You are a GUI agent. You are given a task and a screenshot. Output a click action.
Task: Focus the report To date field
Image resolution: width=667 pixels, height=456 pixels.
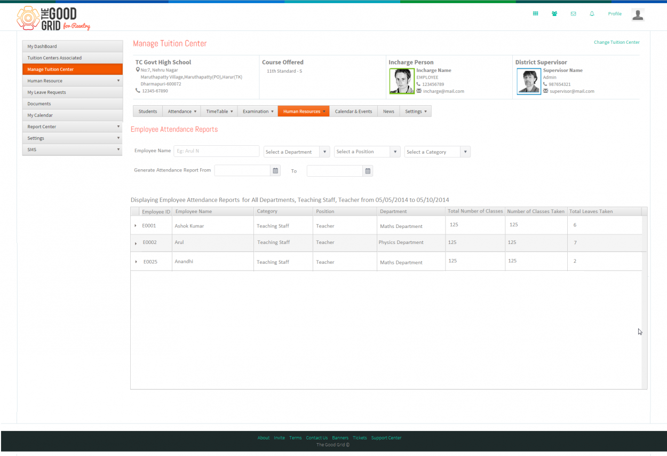335,171
